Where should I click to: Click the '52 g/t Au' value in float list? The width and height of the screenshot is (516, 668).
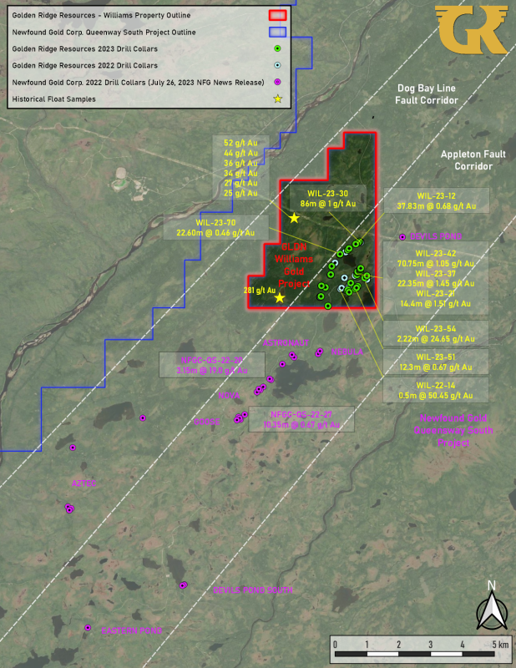(x=240, y=143)
